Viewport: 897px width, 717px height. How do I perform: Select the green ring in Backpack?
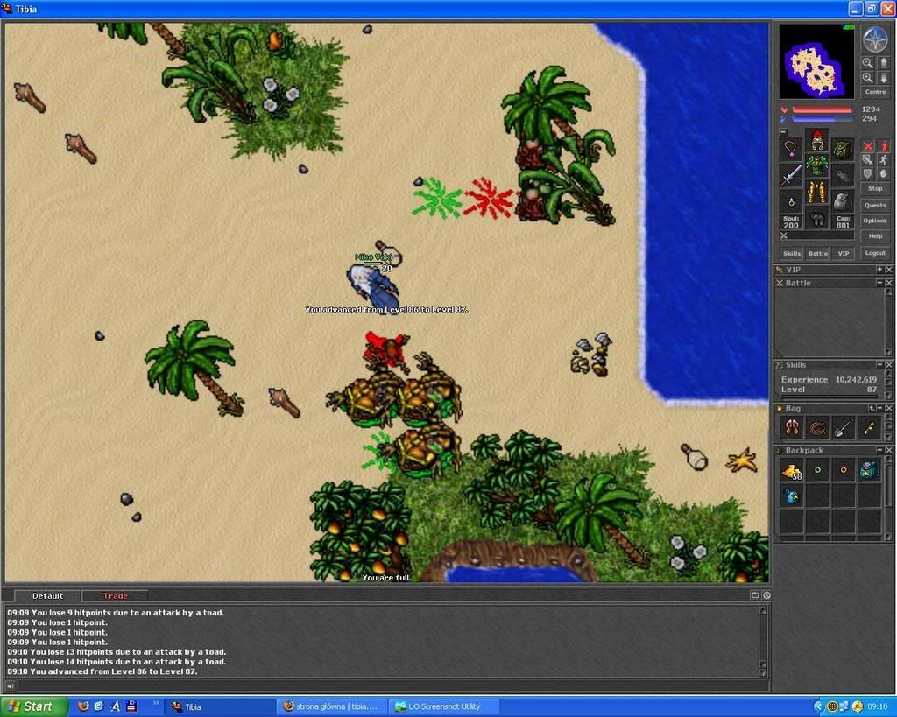817,471
